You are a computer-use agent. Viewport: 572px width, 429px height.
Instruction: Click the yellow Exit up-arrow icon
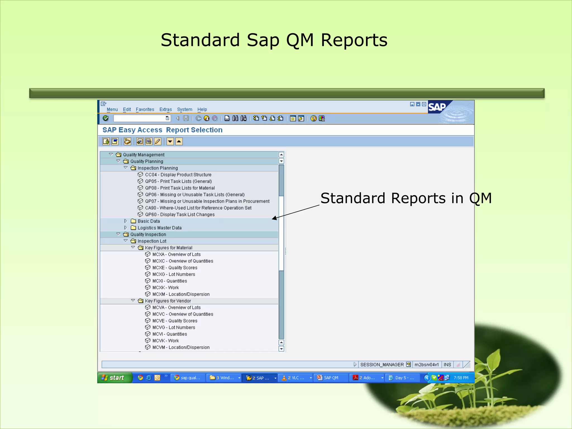click(207, 118)
